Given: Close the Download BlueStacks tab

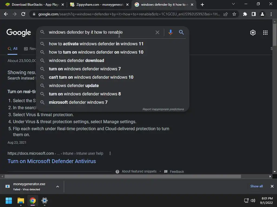Looking at the screenshot, I should tap(63, 5).
